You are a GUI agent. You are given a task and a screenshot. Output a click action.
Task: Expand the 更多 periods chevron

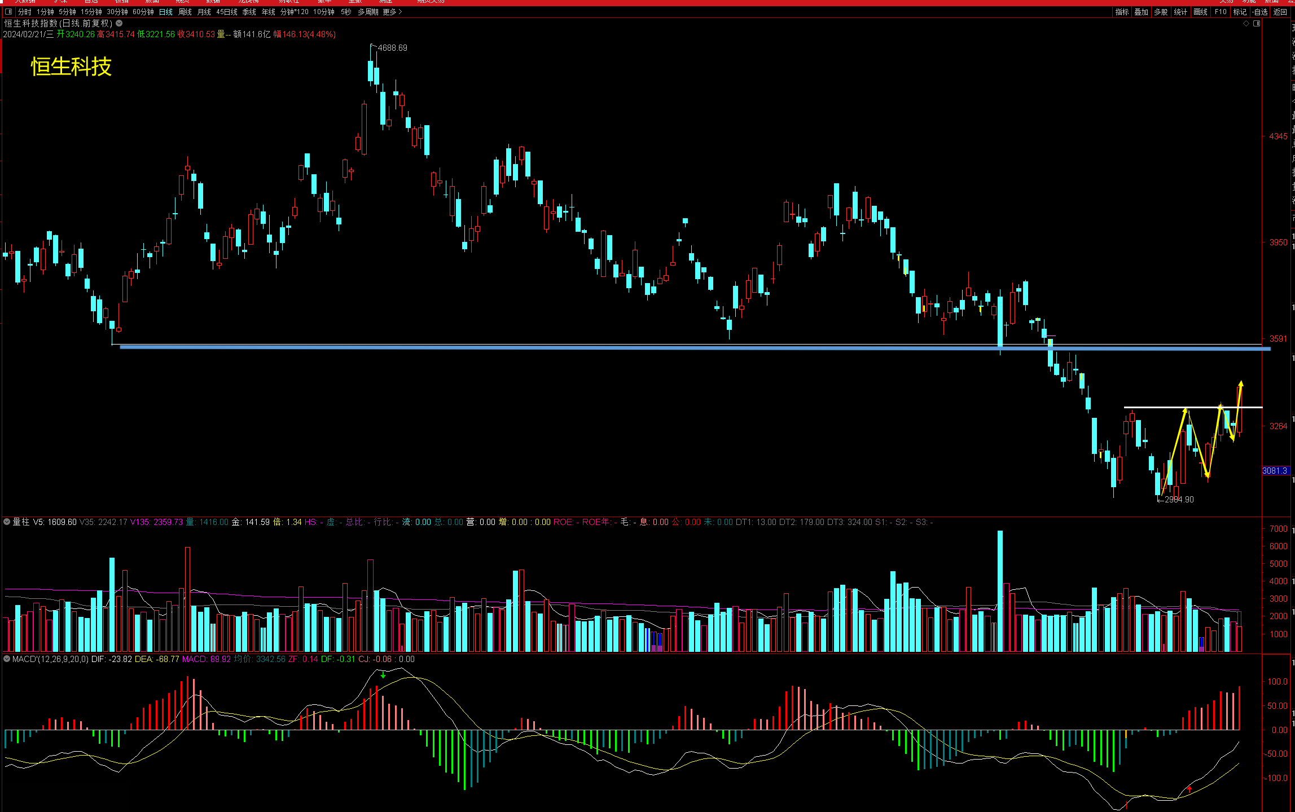pos(400,12)
